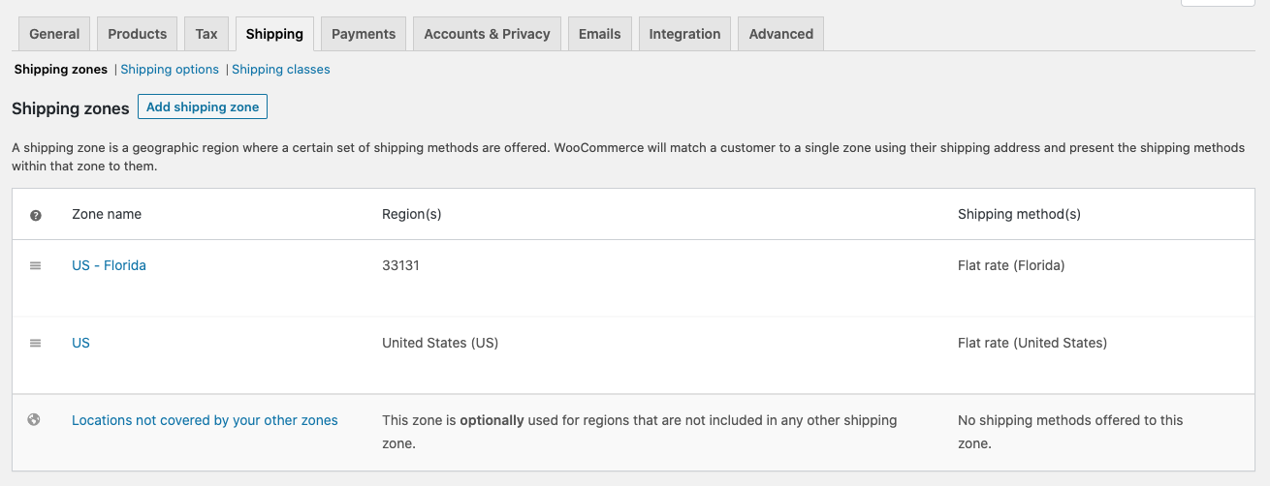Open the Integration tab
Screen dimensions: 1270x486
point(684,34)
